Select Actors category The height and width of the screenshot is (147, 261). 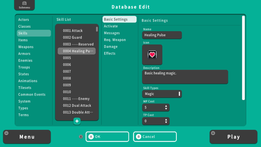coord(34,20)
